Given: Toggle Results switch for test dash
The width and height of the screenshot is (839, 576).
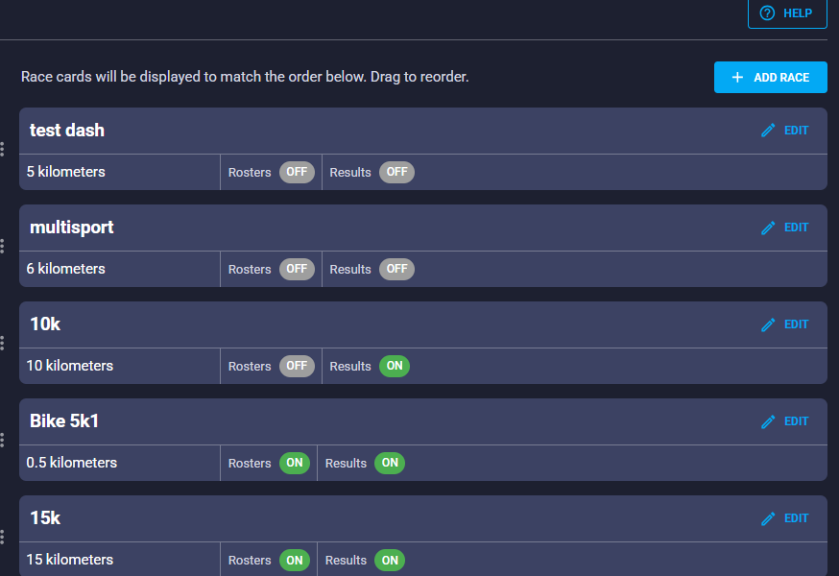Looking at the screenshot, I should (397, 172).
